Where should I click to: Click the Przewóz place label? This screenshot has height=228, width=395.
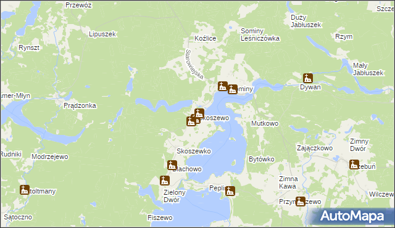(x=78, y=5)
